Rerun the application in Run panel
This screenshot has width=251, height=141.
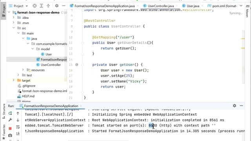[10, 113]
